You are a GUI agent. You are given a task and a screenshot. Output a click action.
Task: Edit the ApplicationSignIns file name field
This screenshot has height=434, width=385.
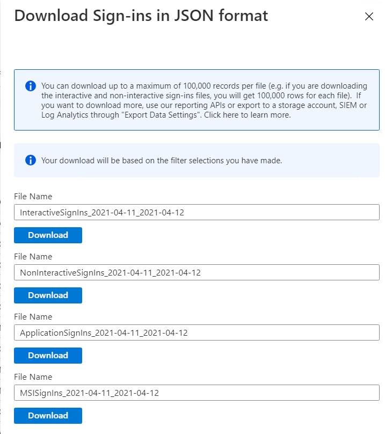click(x=197, y=332)
